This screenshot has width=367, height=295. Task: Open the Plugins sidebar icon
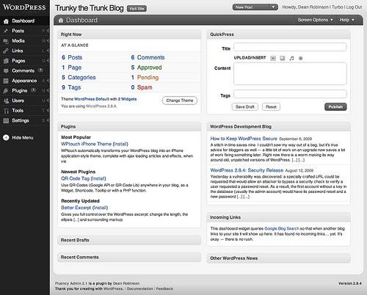(6, 91)
